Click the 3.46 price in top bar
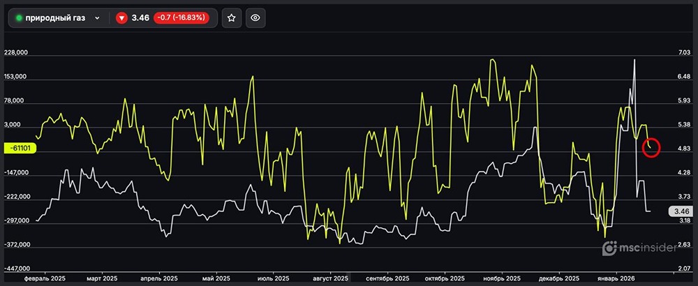This screenshot has width=698, height=286. point(140,18)
